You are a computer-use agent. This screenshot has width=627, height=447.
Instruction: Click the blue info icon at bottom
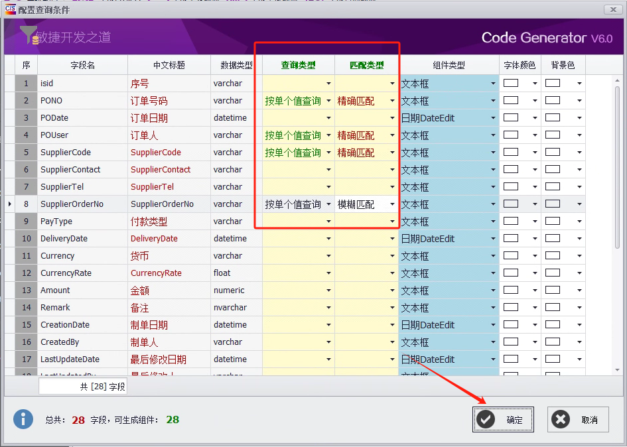23,419
